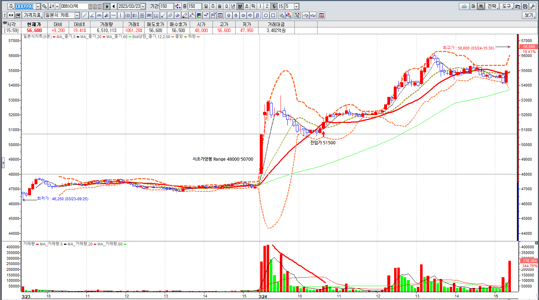
Task: Select the rectangle drawing tool
Action: click(x=273, y=15)
